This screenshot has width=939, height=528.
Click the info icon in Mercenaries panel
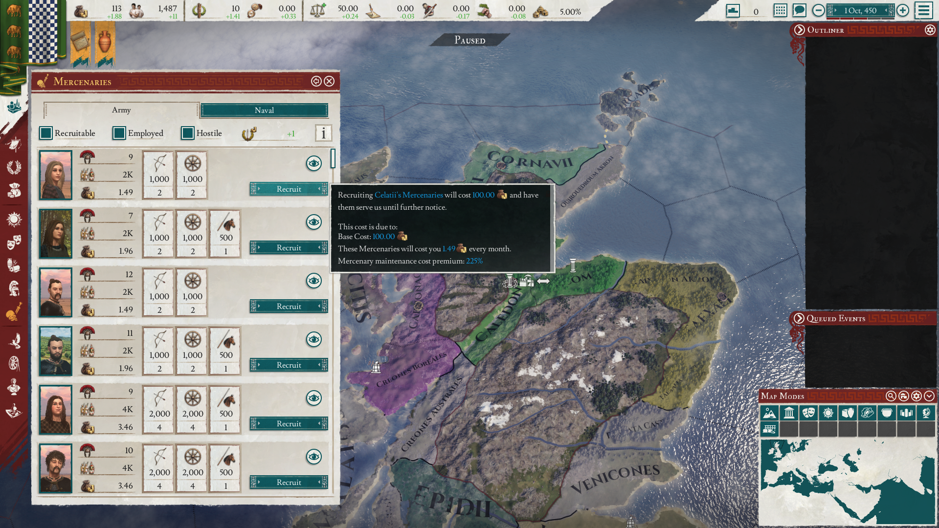323,133
